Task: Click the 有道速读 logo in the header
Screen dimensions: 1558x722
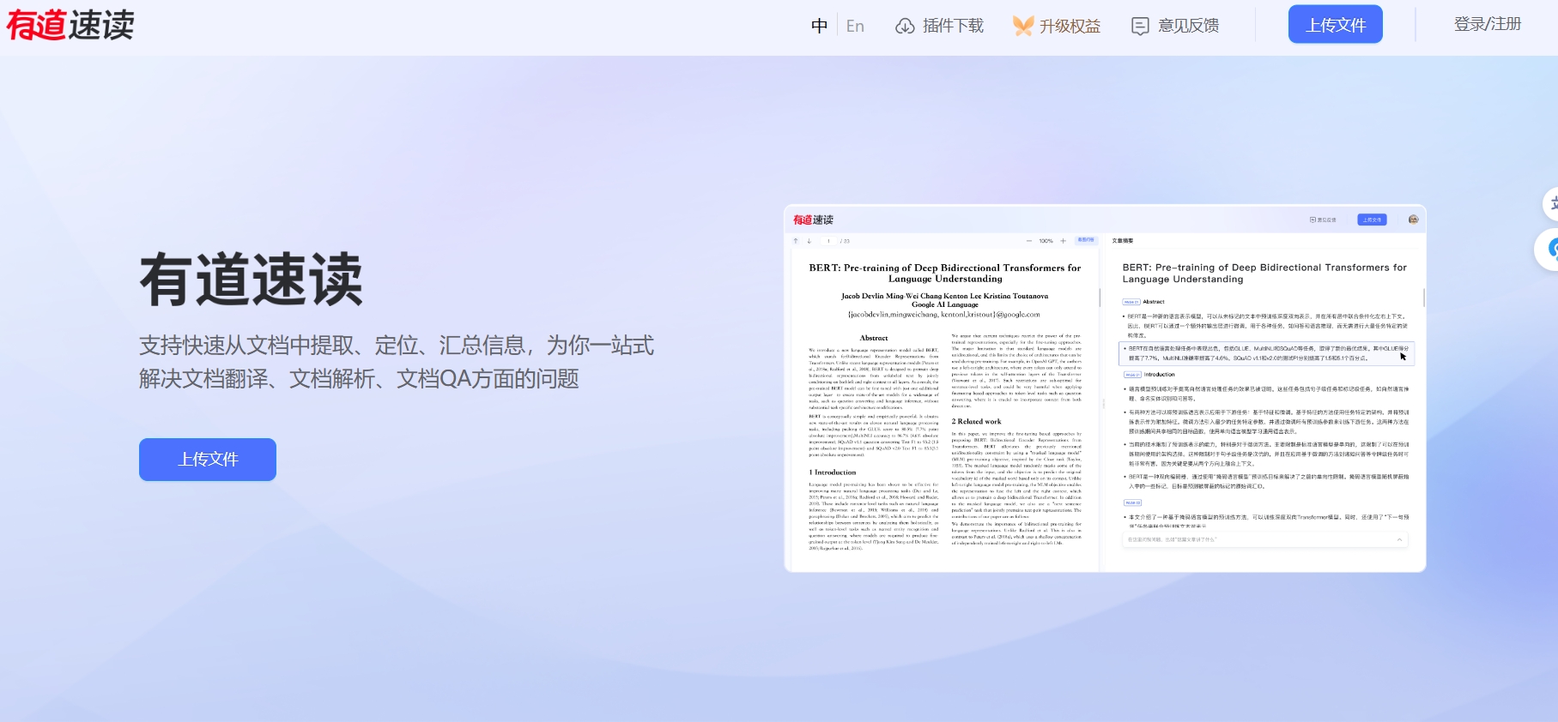Action: coord(70,25)
